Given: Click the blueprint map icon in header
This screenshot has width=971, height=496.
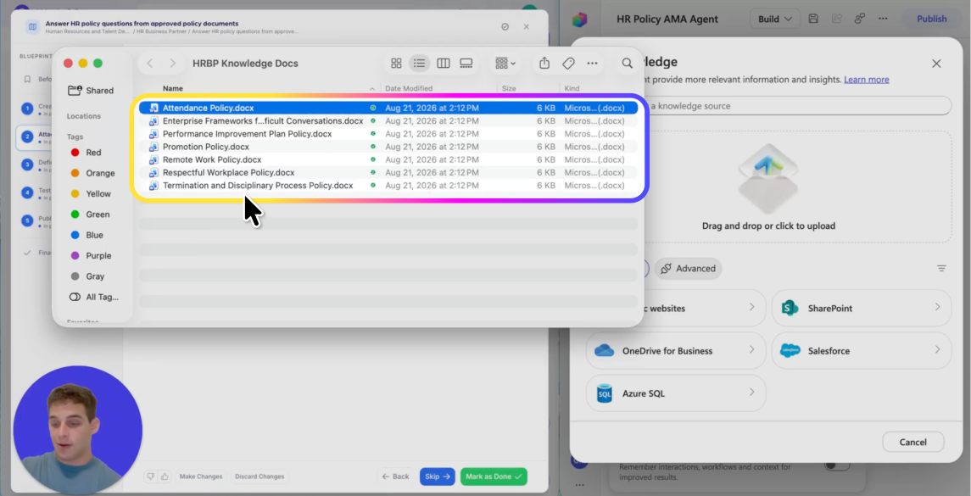Looking at the screenshot, I should point(32,26).
